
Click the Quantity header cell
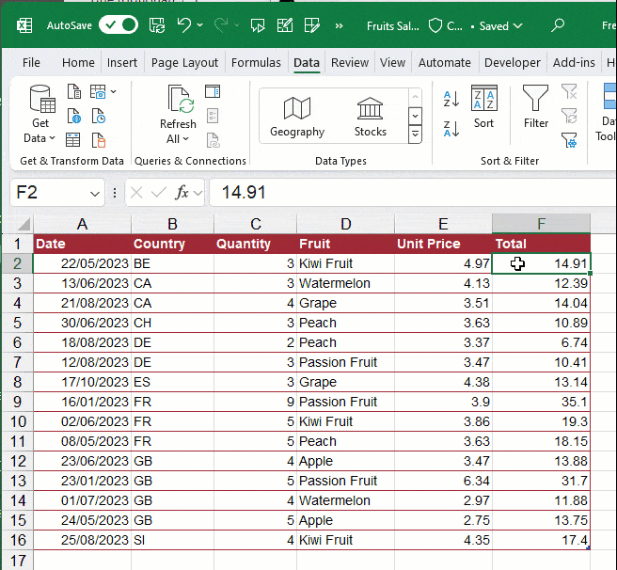click(x=256, y=244)
